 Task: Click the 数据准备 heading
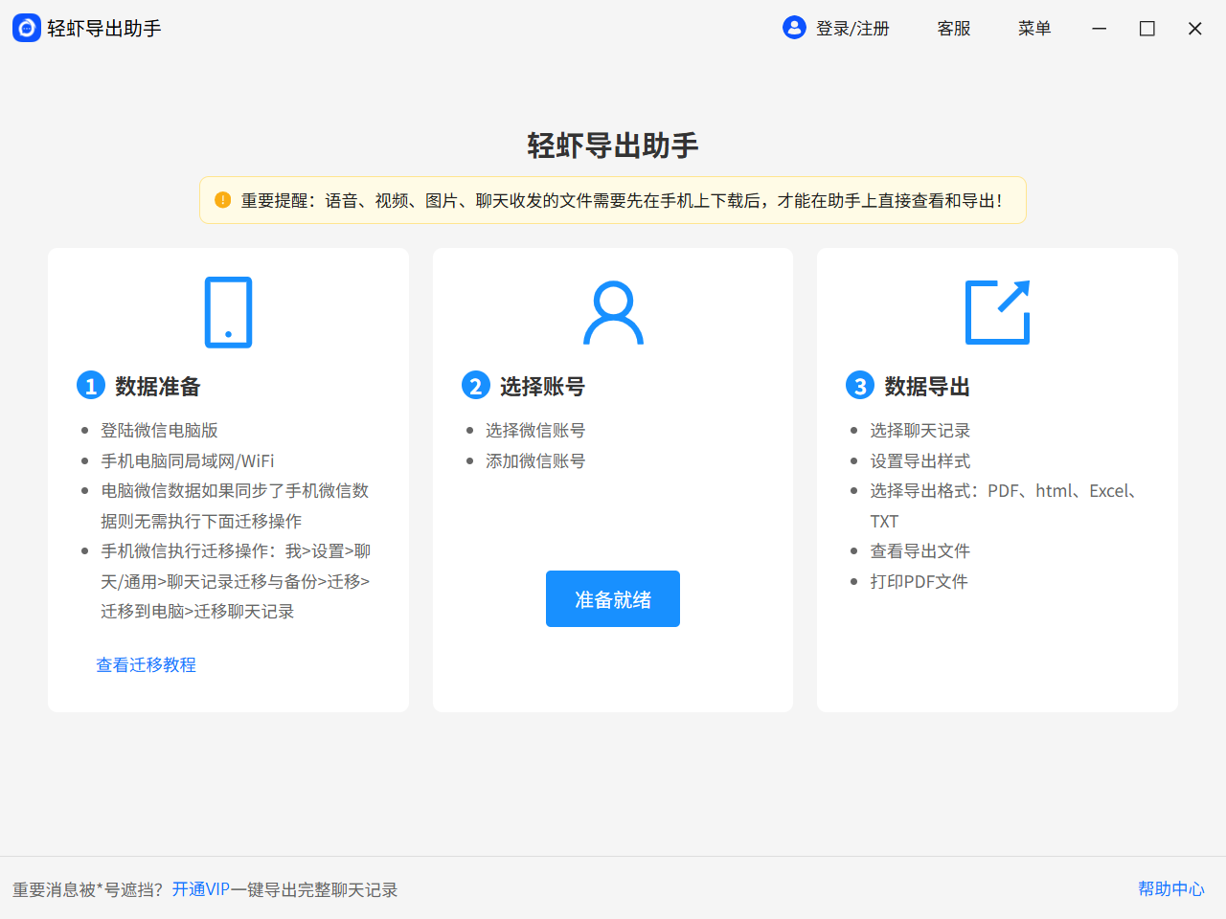(158, 386)
